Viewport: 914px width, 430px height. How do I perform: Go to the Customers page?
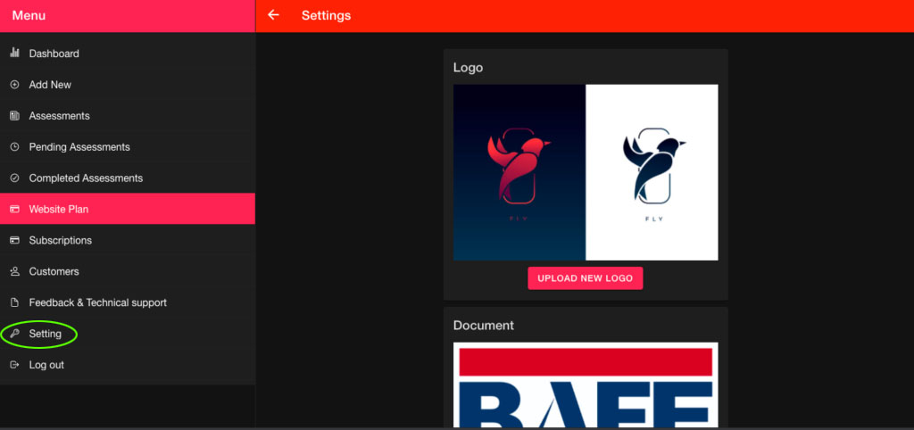point(128,271)
